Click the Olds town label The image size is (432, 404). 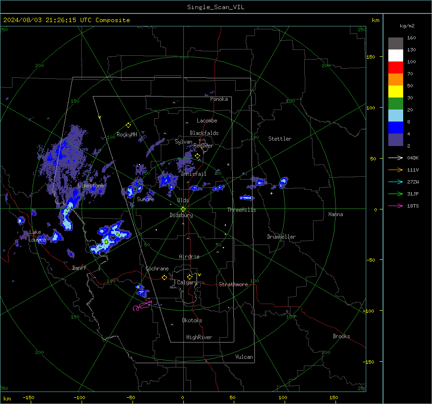click(x=183, y=200)
